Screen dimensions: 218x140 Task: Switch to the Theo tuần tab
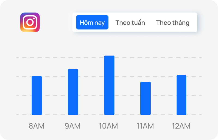pos(130,22)
